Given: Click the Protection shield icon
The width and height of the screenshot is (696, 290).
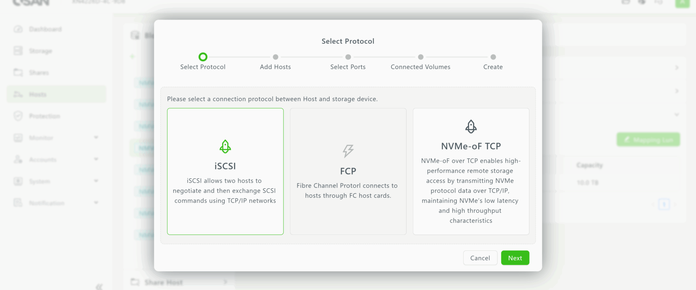Looking at the screenshot, I should [x=18, y=116].
